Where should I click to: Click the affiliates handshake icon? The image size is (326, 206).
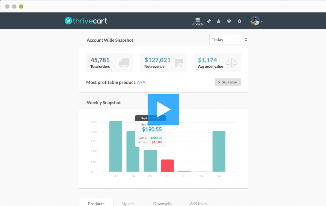tap(229, 21)
